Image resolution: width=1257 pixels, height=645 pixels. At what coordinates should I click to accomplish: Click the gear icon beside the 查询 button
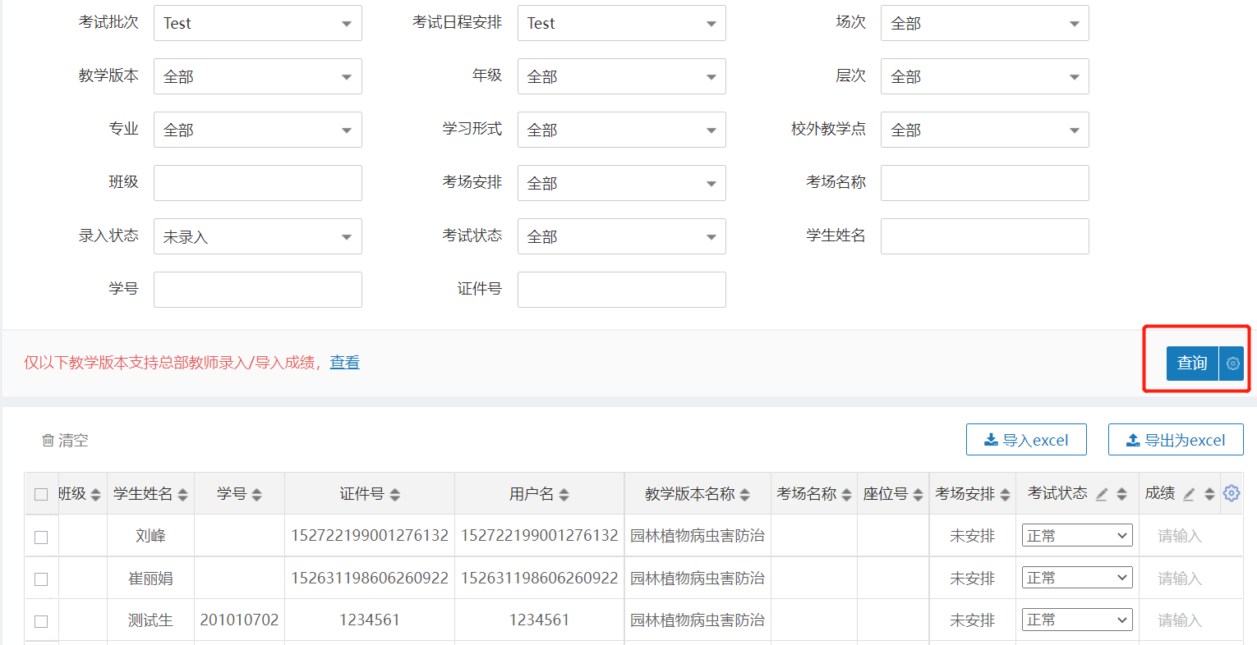click(x=1232, y=364)
